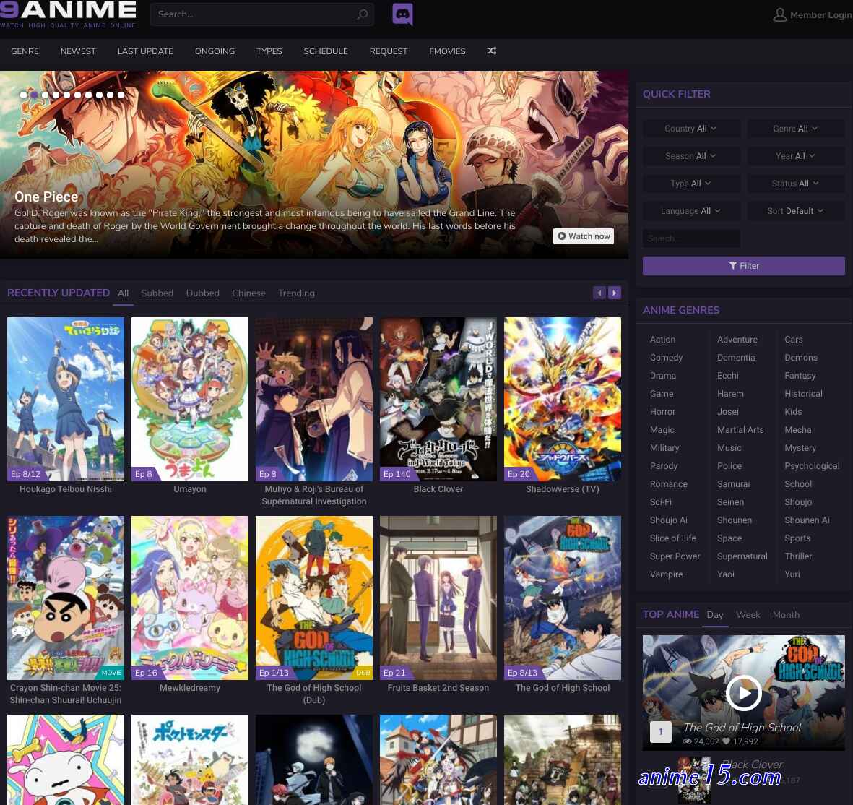Open the Action genre
This screenshot has width=853, height=805.
click(x=662, y=339)
